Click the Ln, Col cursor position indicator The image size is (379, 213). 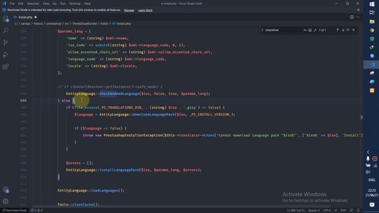click(x=296, y=211)
